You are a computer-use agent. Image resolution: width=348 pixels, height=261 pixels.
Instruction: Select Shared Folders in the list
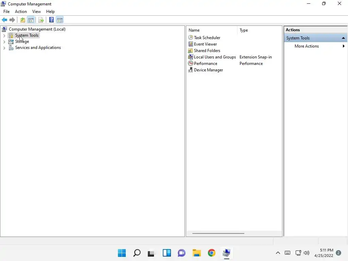[x=207, y=50]
